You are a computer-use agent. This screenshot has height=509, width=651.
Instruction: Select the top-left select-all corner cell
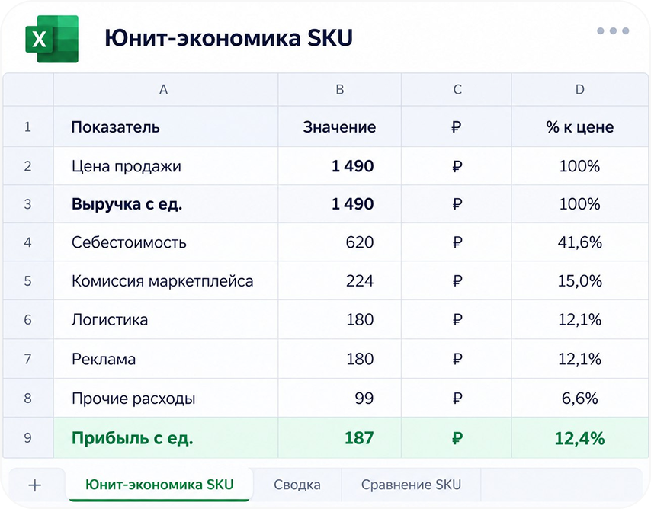(28, 89)
